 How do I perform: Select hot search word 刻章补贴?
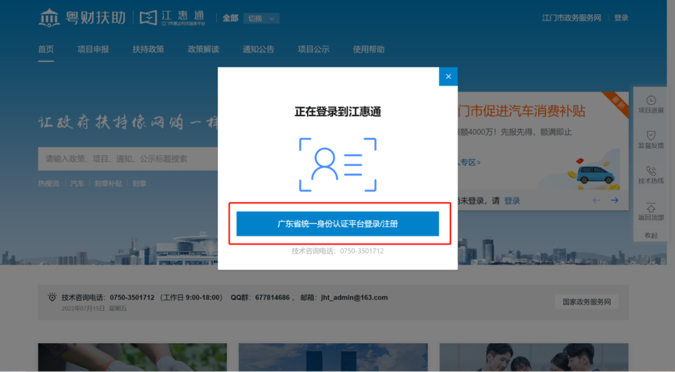[108, 184]
